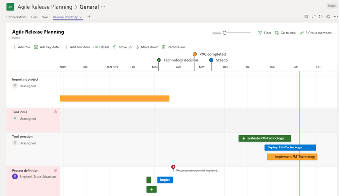Select the red Resource management key date marker
The image size is (339, 196).
pyautogui.click(x=173, y=167)
